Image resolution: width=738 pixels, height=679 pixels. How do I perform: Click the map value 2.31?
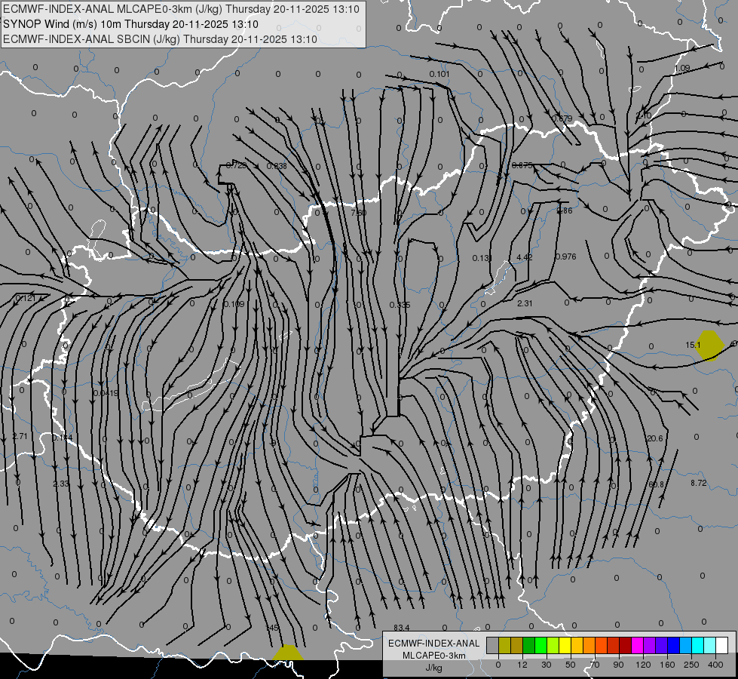pos(525,303)
